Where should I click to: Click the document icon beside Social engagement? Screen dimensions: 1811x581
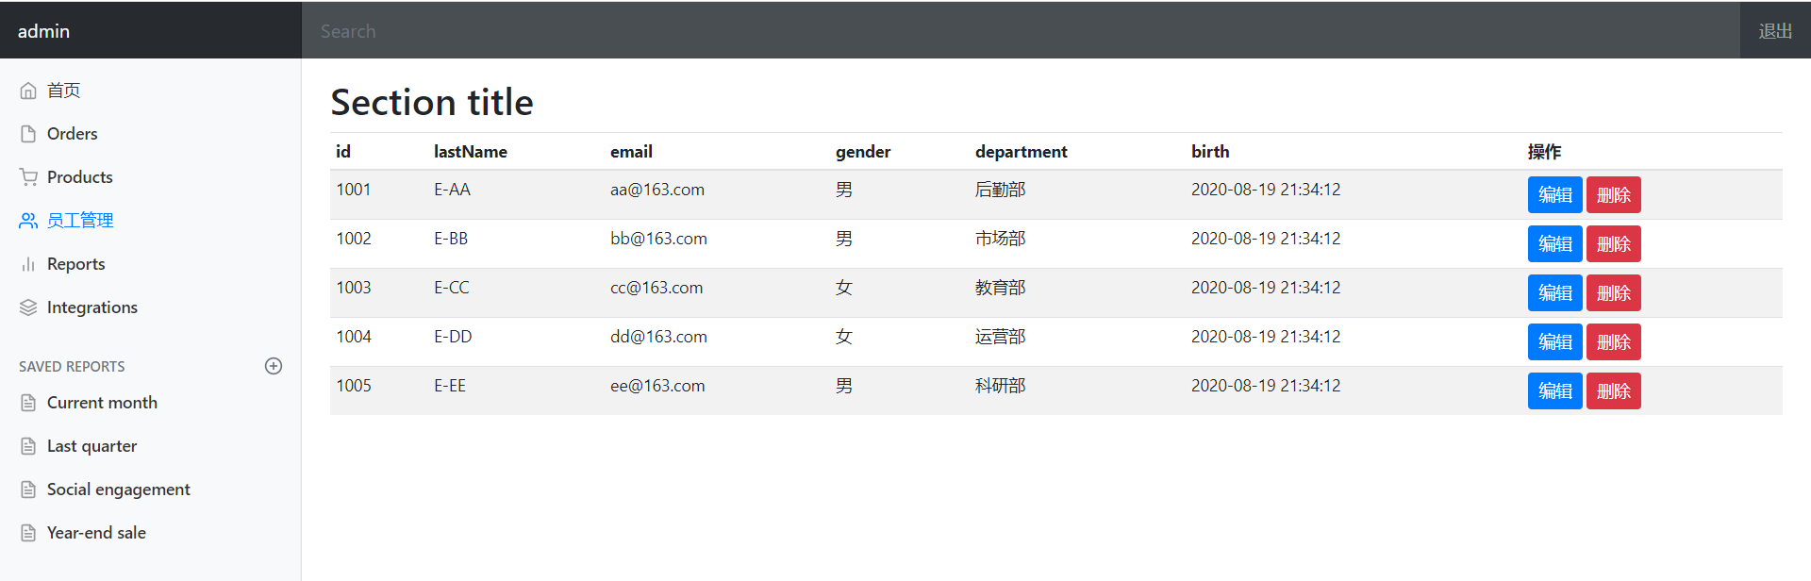coord(28,490)
